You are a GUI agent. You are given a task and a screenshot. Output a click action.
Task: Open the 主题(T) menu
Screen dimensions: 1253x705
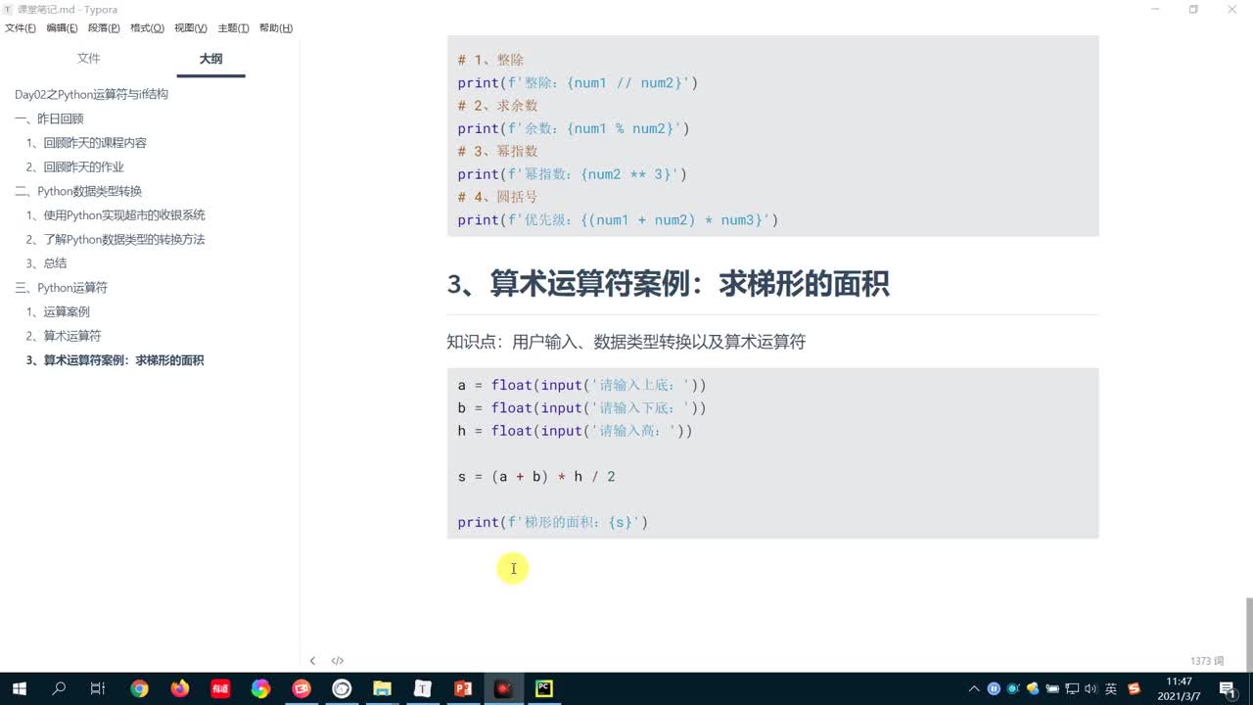pos(233,27)
